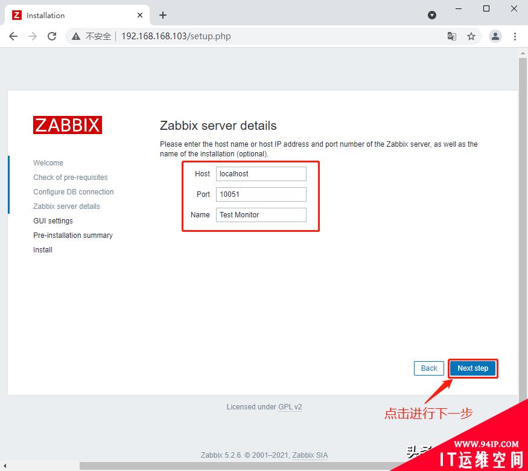Click the browser Back arrow
Image resolution: width=528 pixels, height=471 pixels.
[13, 36]
